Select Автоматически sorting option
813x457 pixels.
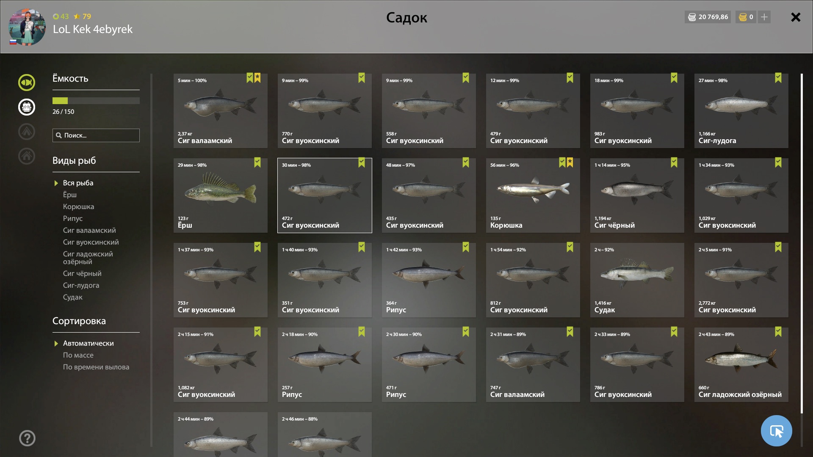click(x=88, y=343)
